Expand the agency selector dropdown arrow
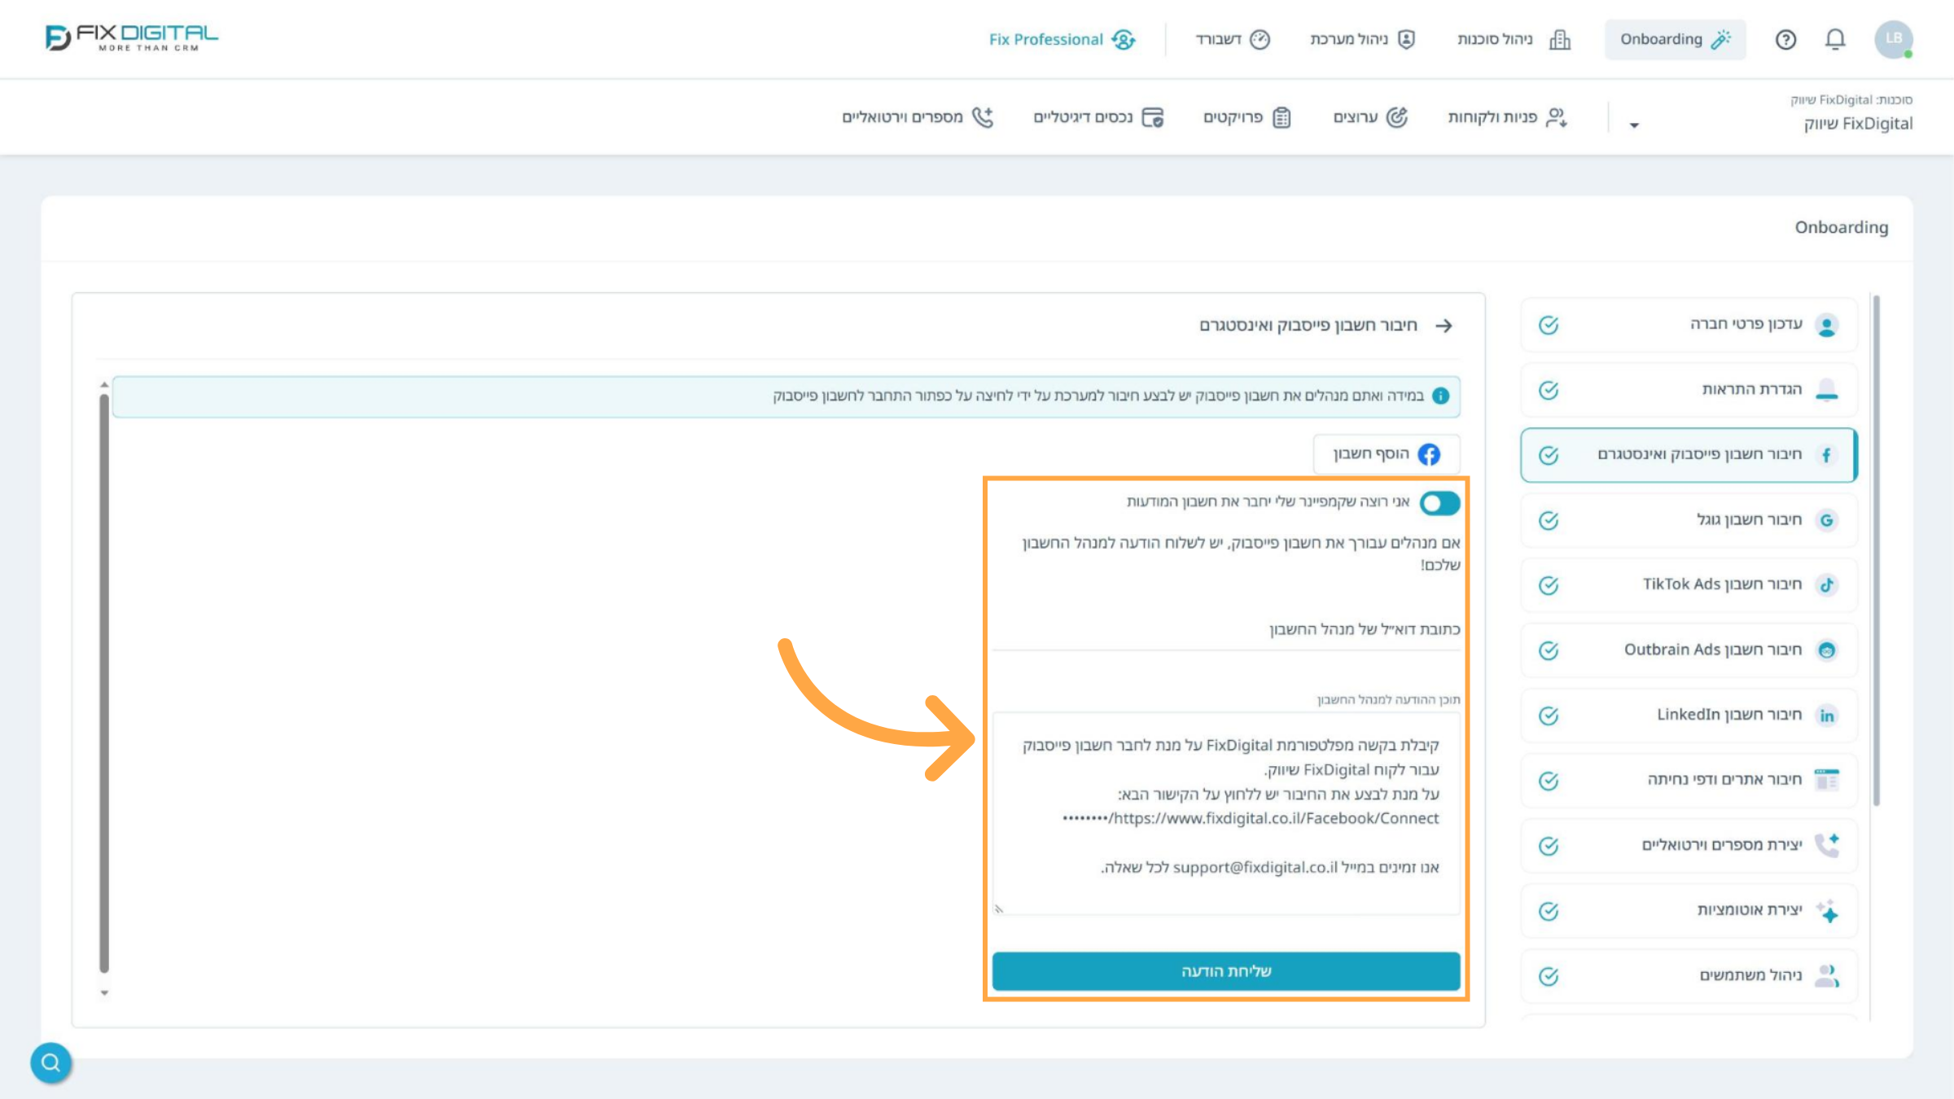This screenshot has height=1099, width=1954. (1634, 125)
